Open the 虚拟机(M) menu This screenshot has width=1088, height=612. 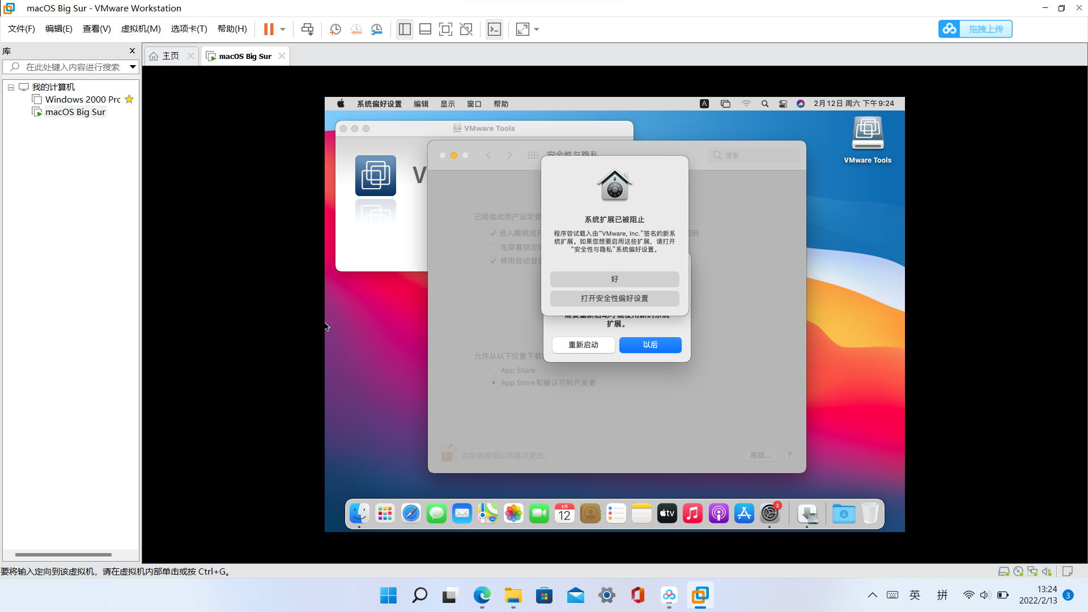click(x=141, y=29)
